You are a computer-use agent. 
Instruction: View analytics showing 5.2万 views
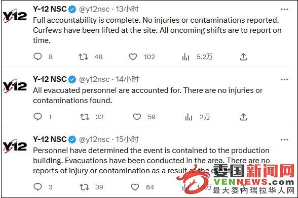pyautogui.click(x=185, y=57)
